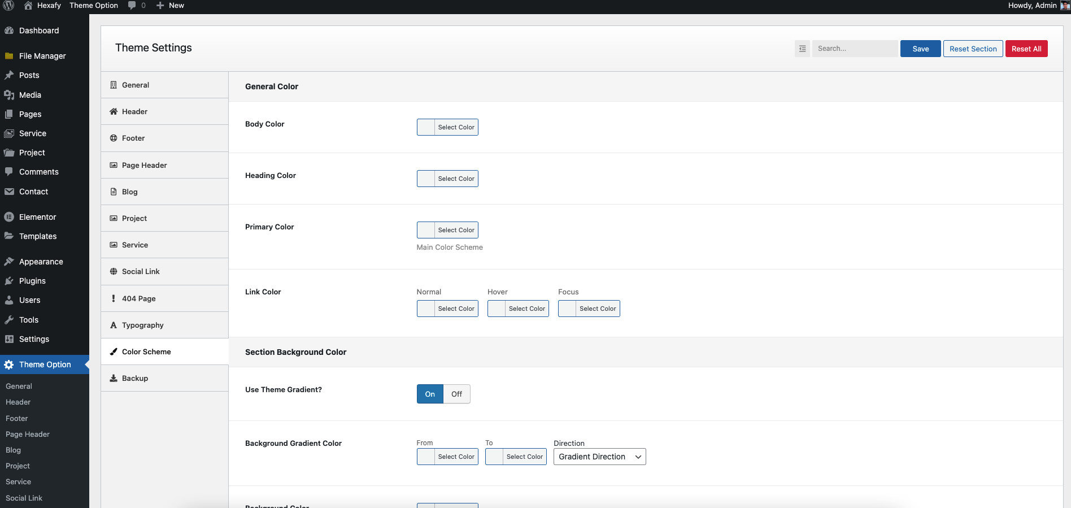Click the Plugins plug icon

tap(9, 281)
